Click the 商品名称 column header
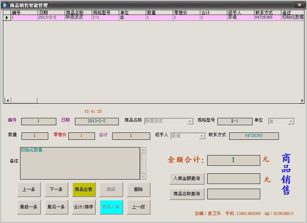 pos(78,12)
